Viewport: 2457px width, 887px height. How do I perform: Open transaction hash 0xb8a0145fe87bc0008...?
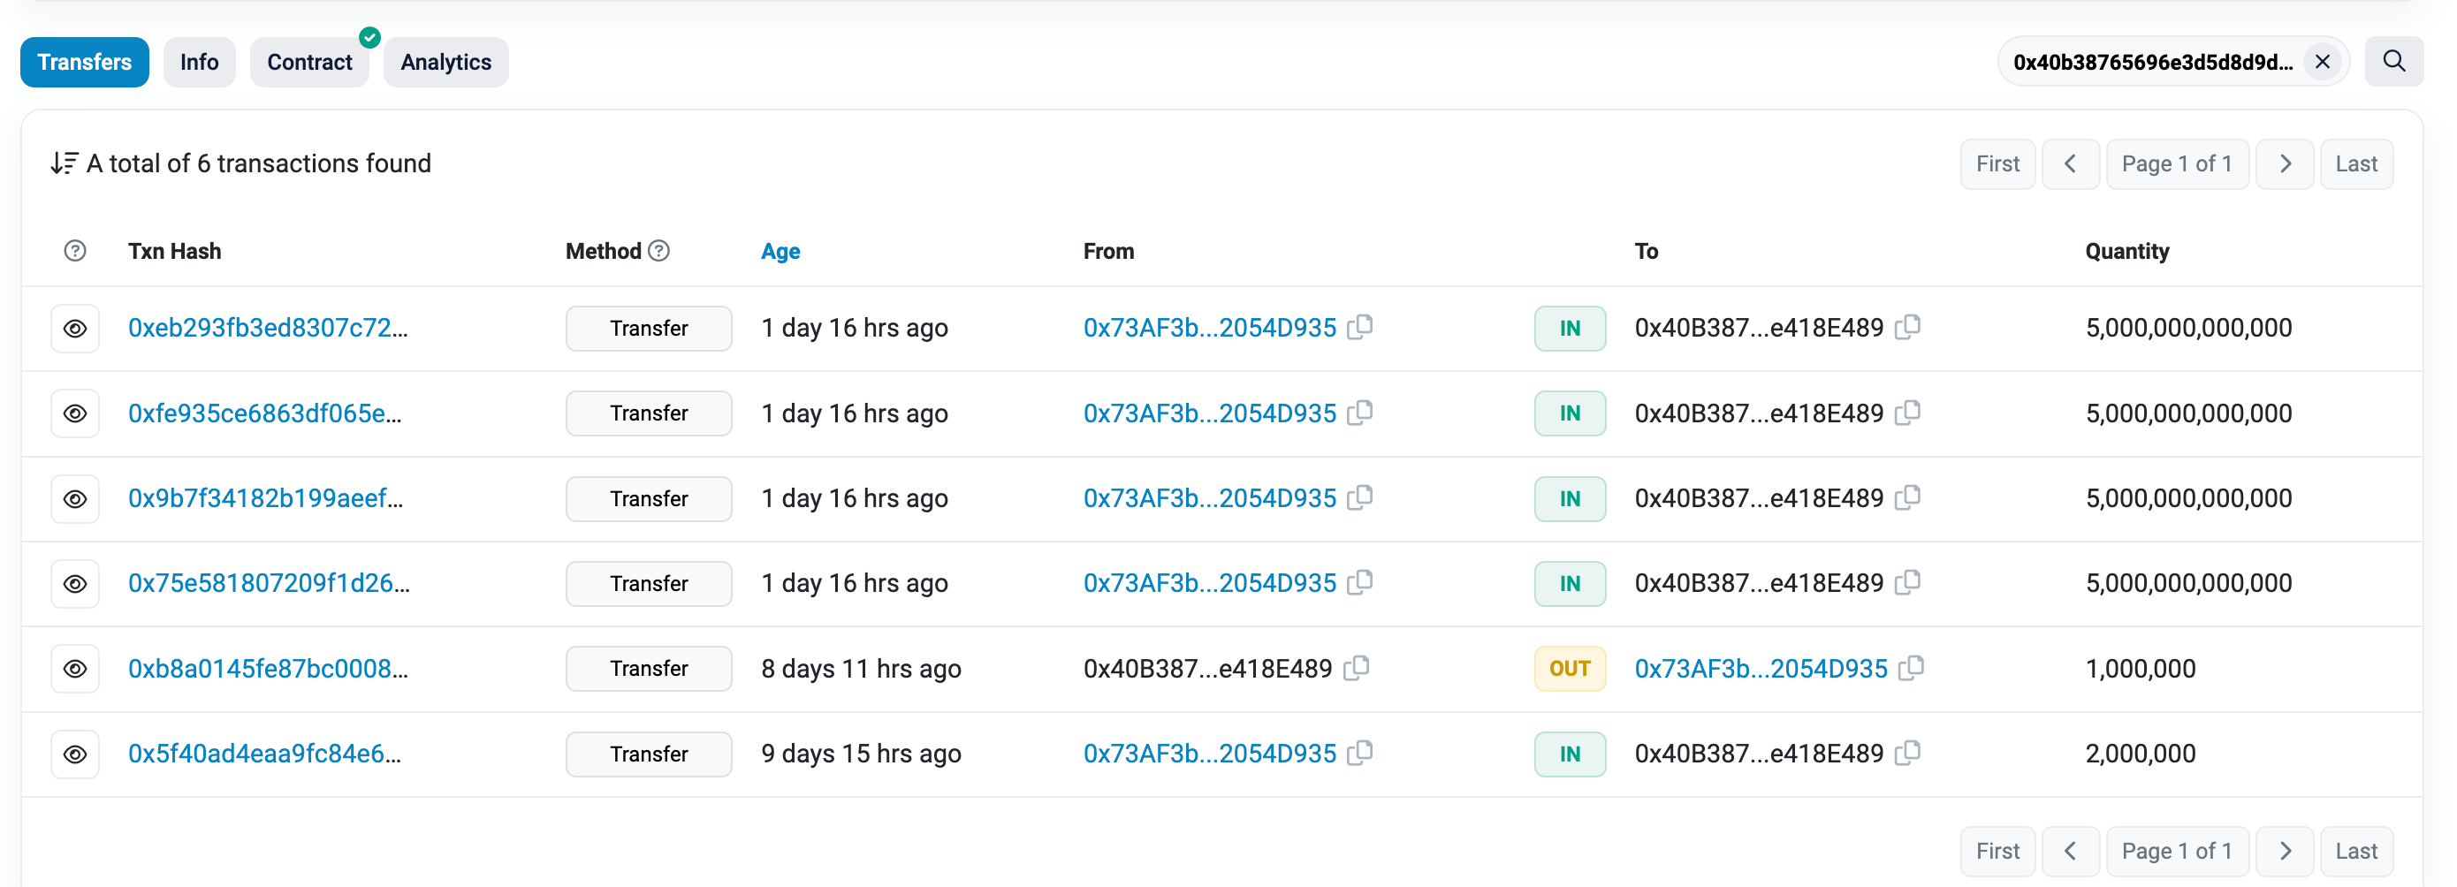point(268,669)
